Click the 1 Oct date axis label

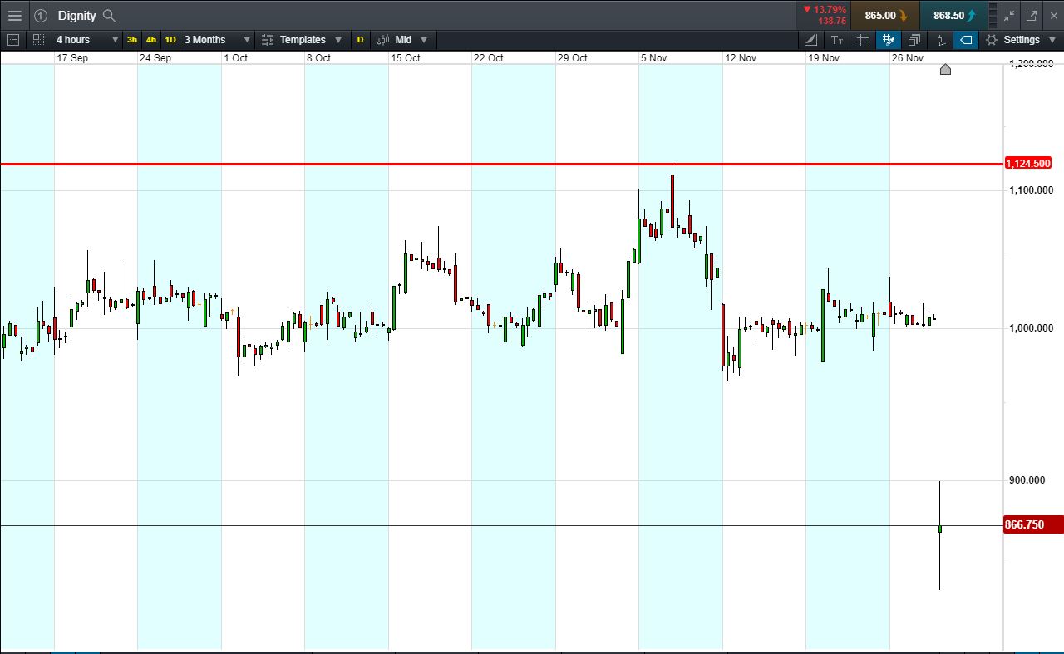click(x=236, y=58)
